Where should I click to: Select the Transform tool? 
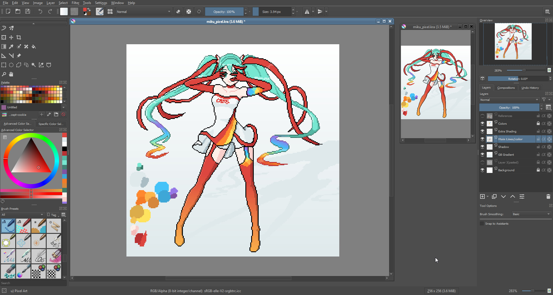coord(4,37)
